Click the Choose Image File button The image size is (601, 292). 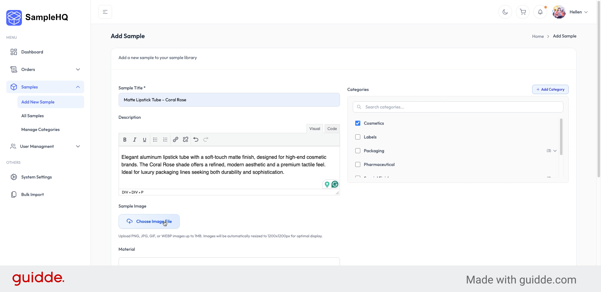tap(149, 221)
